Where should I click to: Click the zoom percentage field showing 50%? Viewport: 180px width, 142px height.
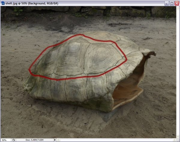tap(6, 140)
